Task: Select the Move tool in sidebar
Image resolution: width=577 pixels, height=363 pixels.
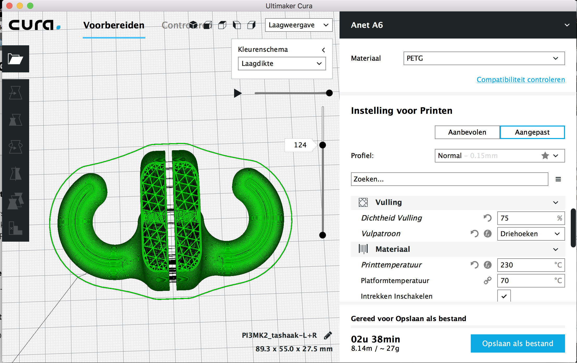Action: pos(15,93)
